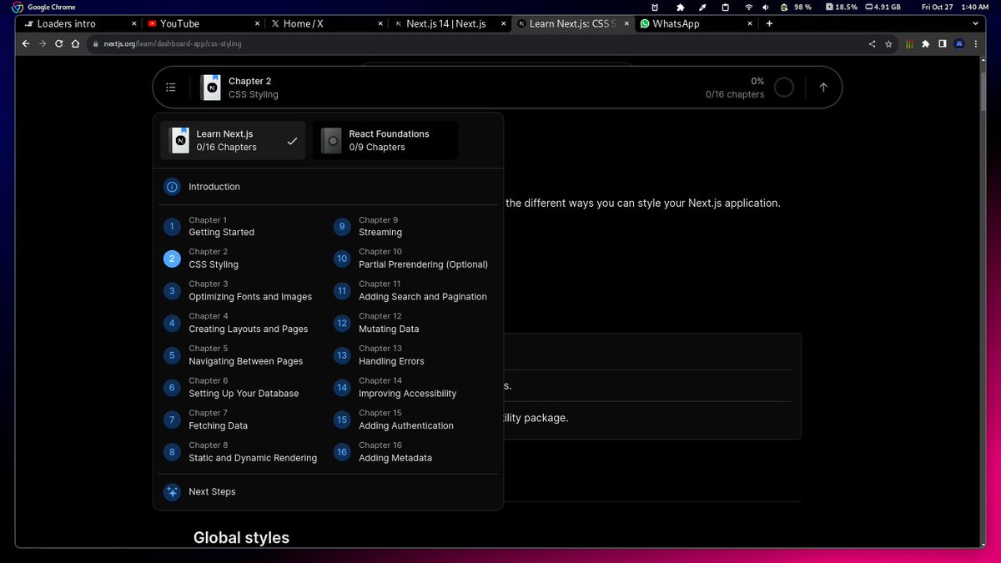Click the 4.91 GB memory indicator
Viewport: 1001px width, 563px height.
pyautogui.click(x=883, y=7)
